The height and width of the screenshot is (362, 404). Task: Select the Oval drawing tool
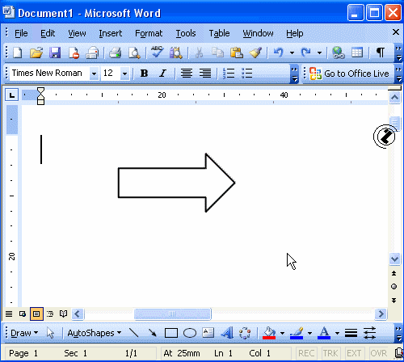[x=190, y=333]
